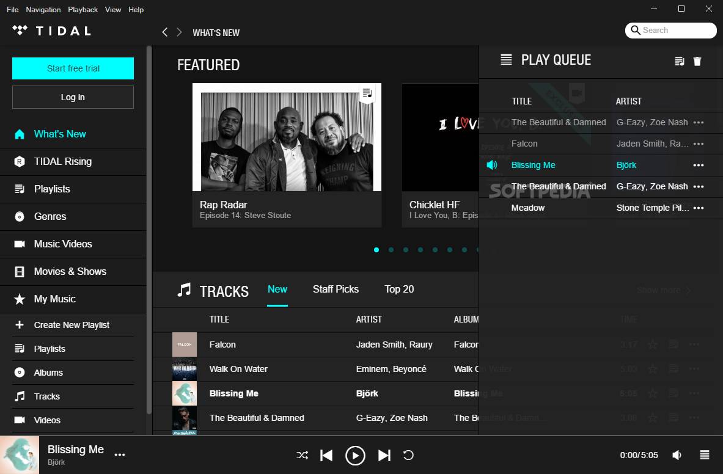723x474 pixels.
Task: Open the Rap Radar featured thumbnail
Action: (x=287, y=137)
